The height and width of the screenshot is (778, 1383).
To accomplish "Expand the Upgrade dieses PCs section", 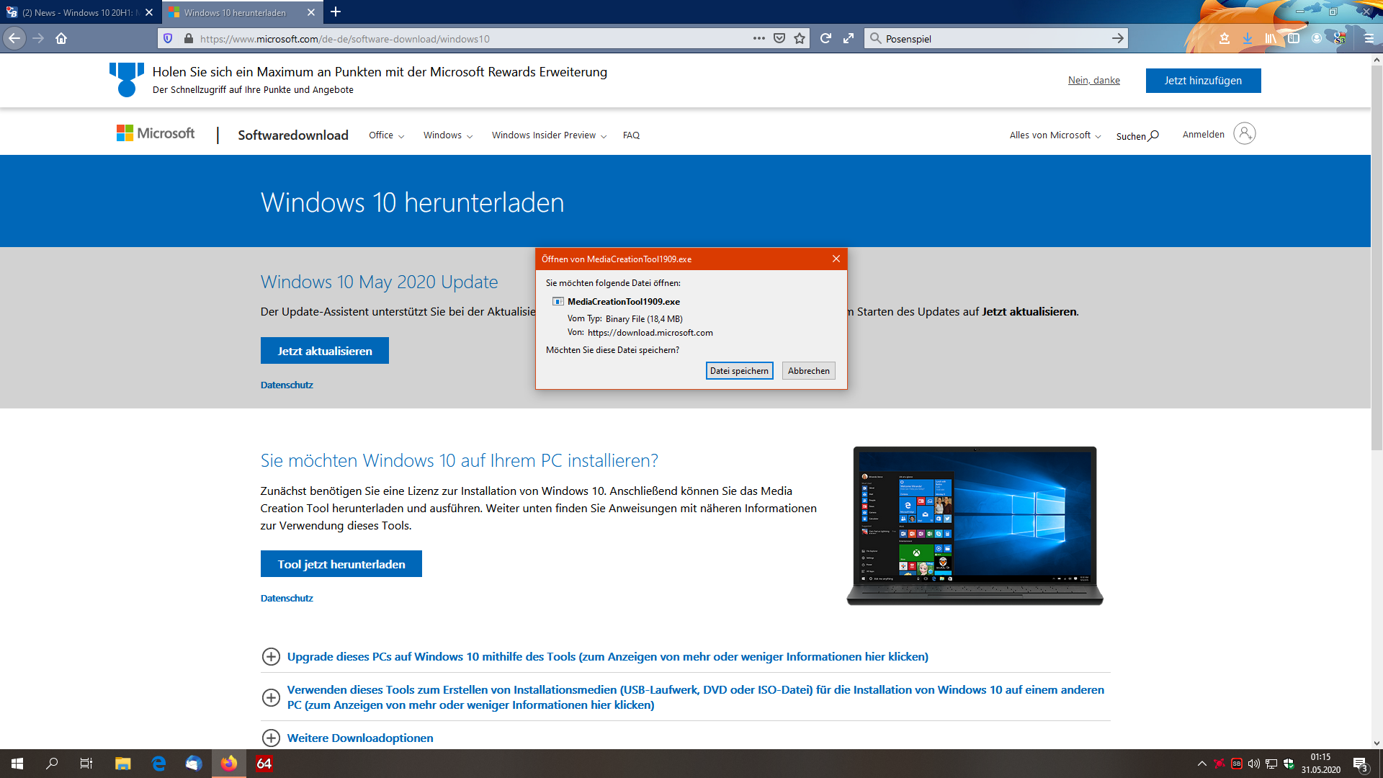I will click(x=607, y=656).
